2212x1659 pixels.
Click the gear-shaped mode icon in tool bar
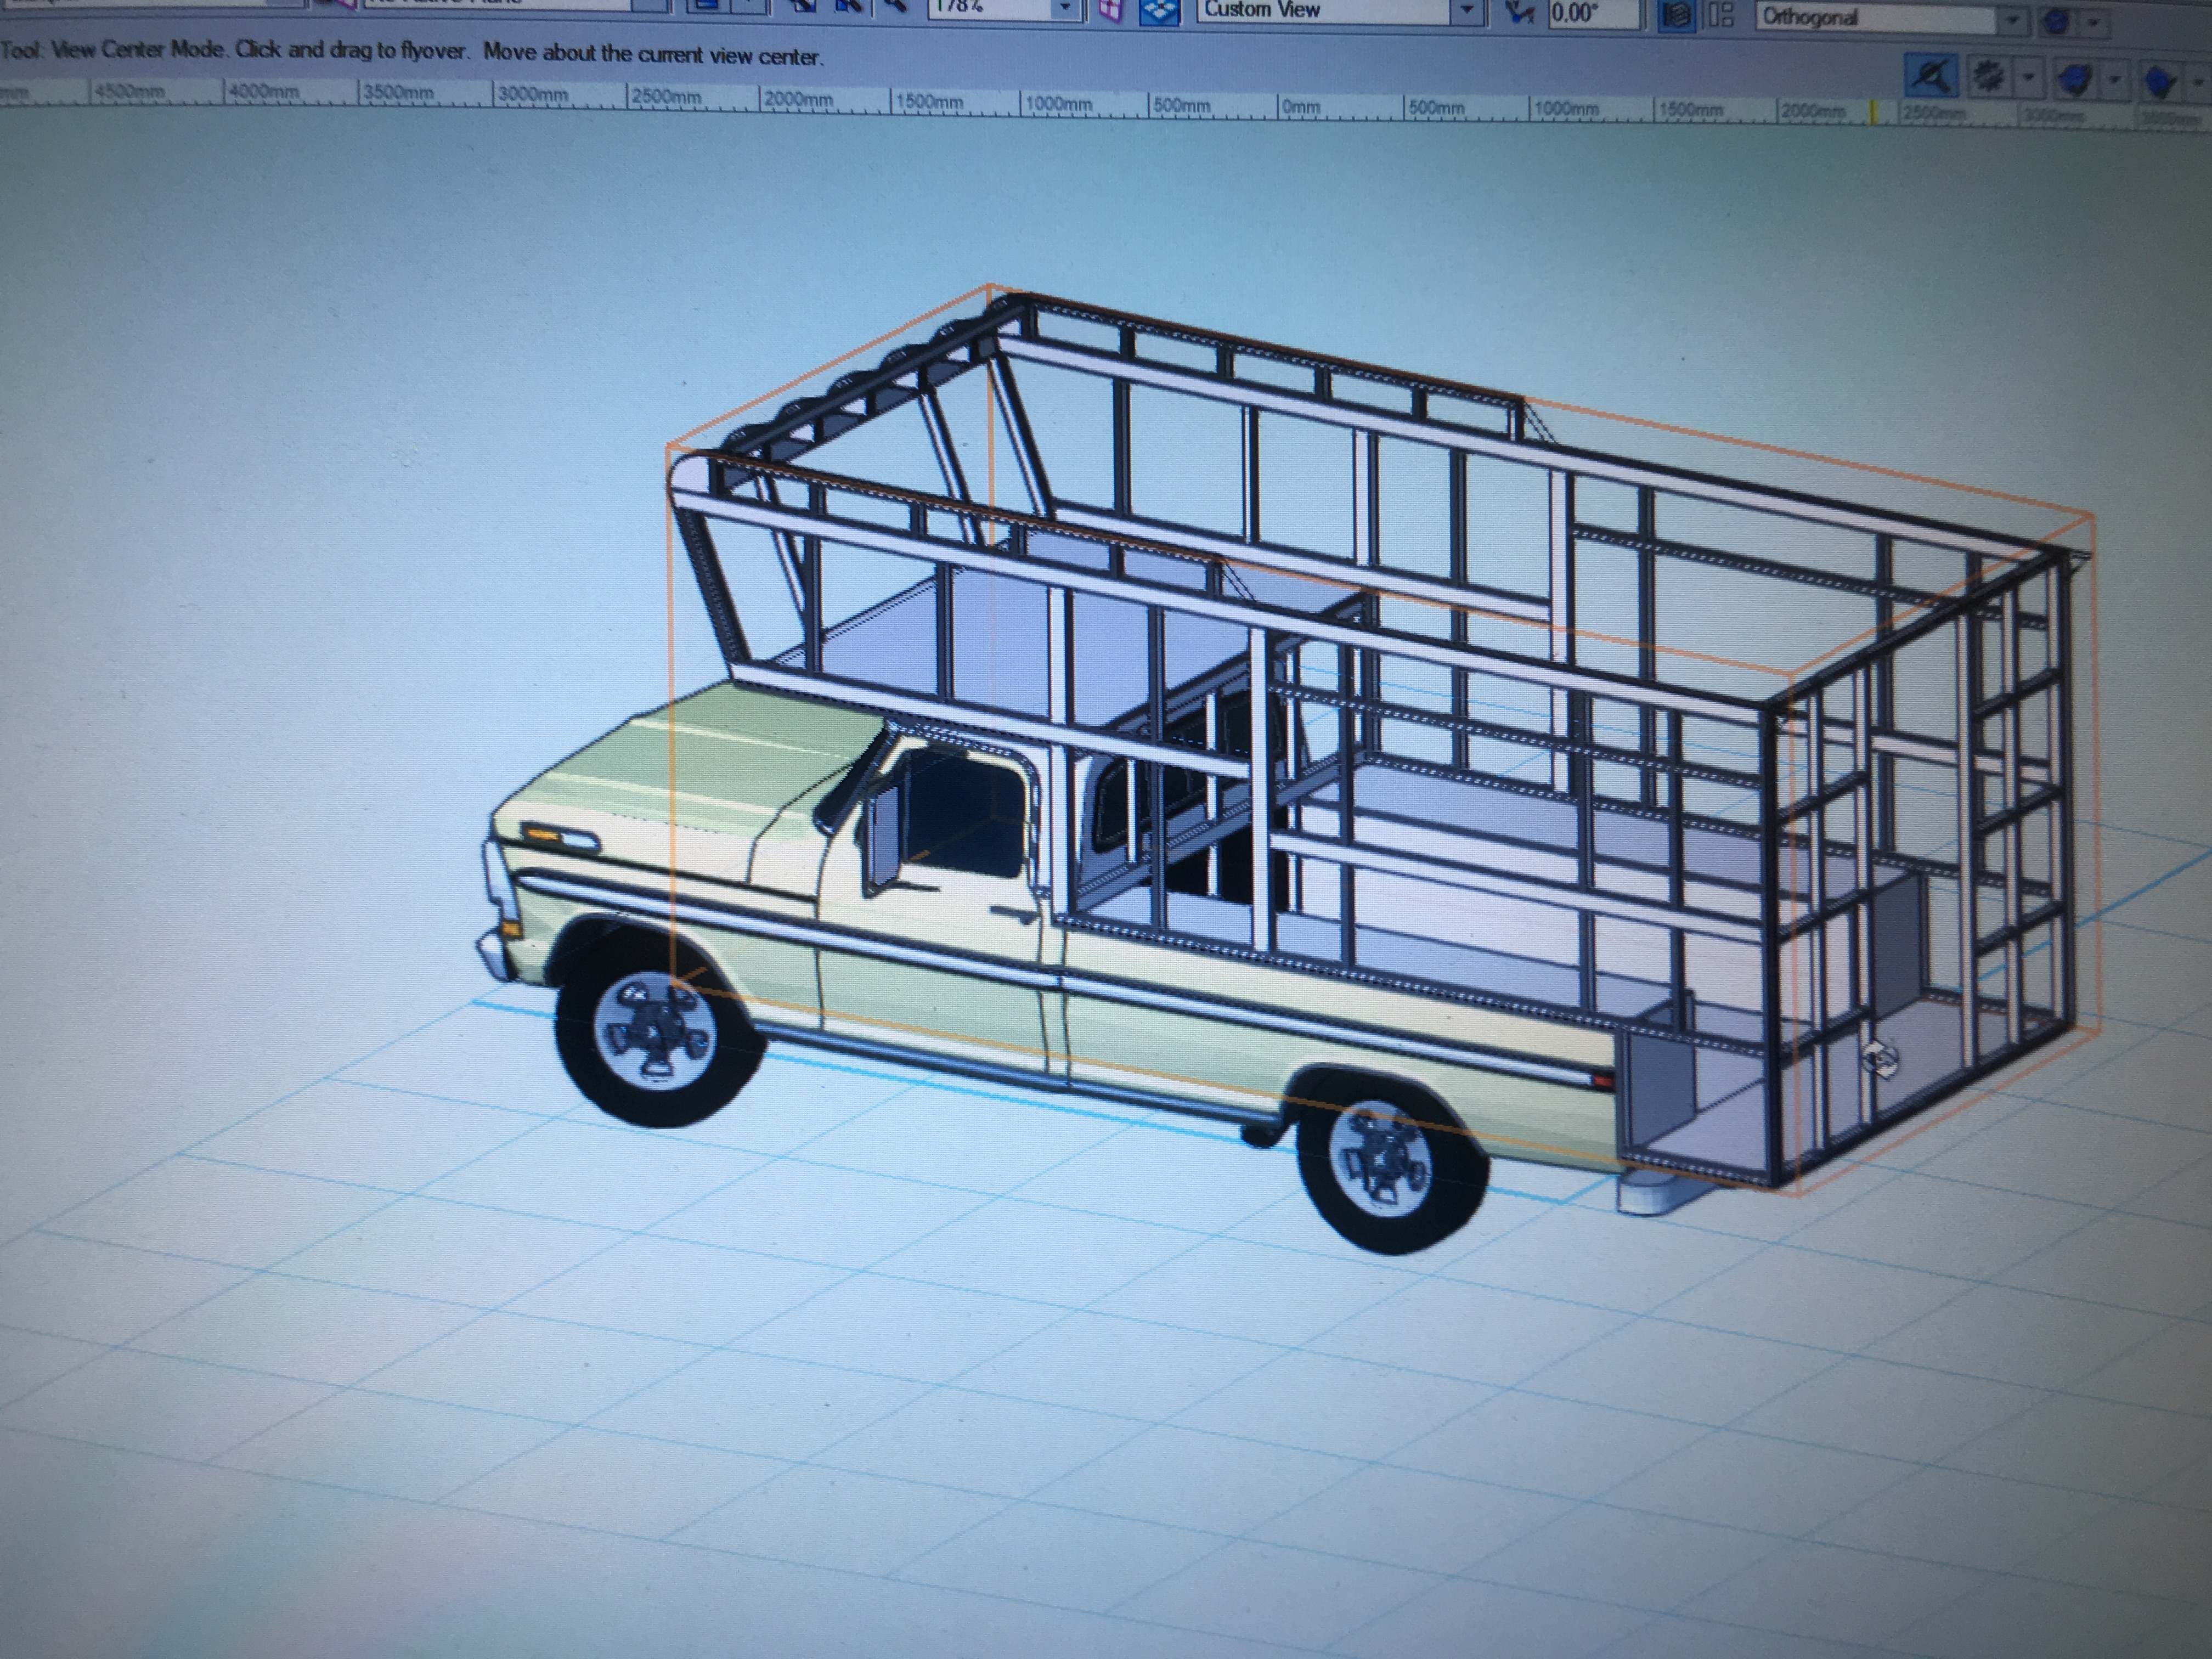(1988, 75)
